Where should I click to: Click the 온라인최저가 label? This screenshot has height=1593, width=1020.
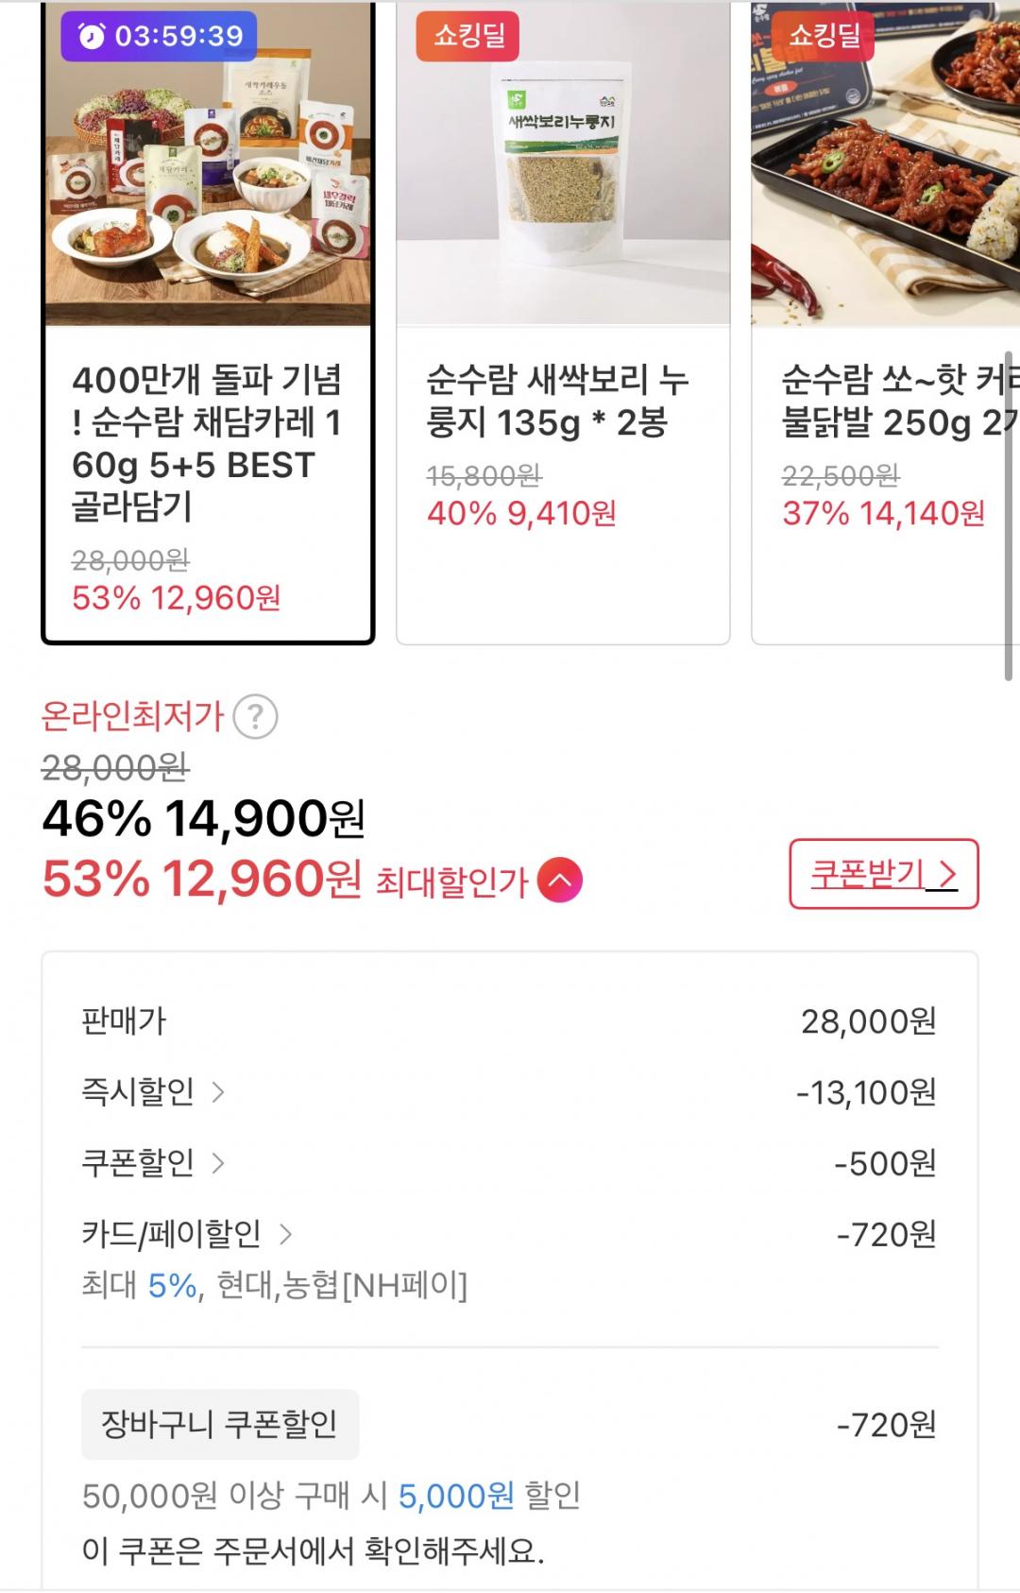click(x=132, y=717)
